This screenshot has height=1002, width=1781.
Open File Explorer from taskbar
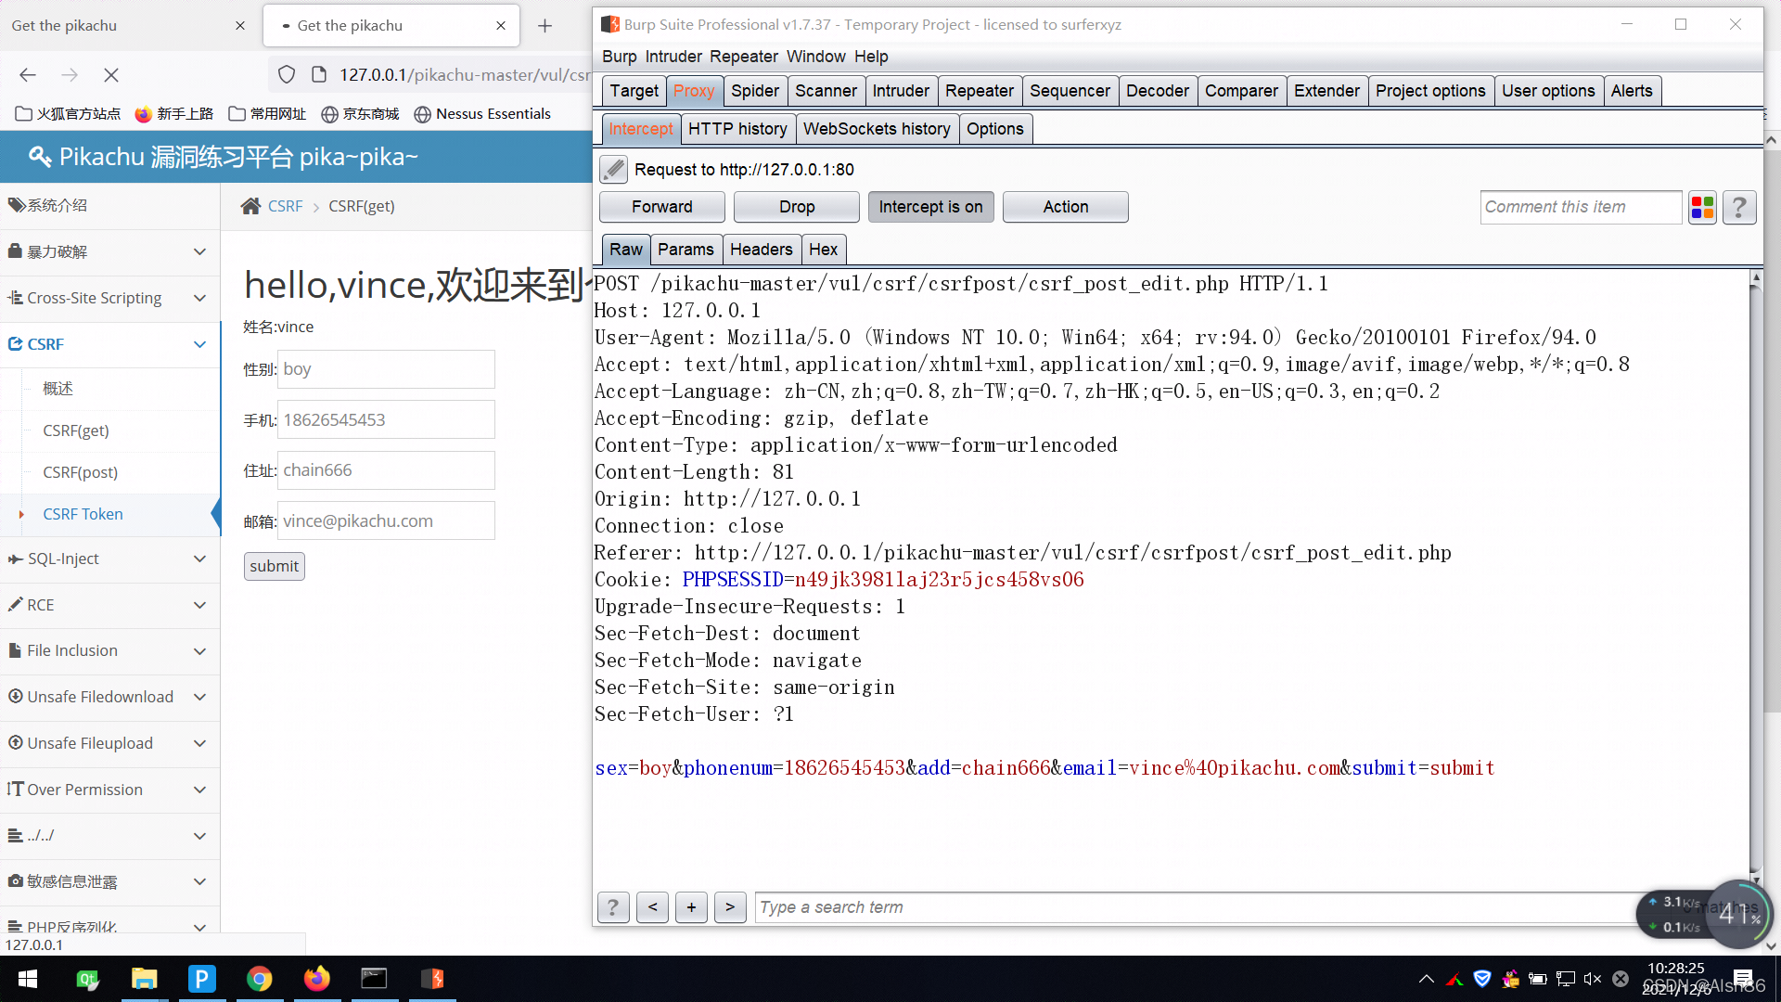pyautogui.click(x=145, y=979)
